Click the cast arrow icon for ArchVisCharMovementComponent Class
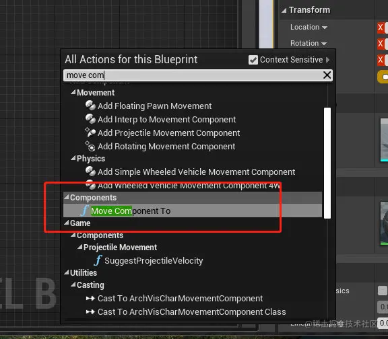The height and width of the screenshot is (339, 388). tap(90, 312)
